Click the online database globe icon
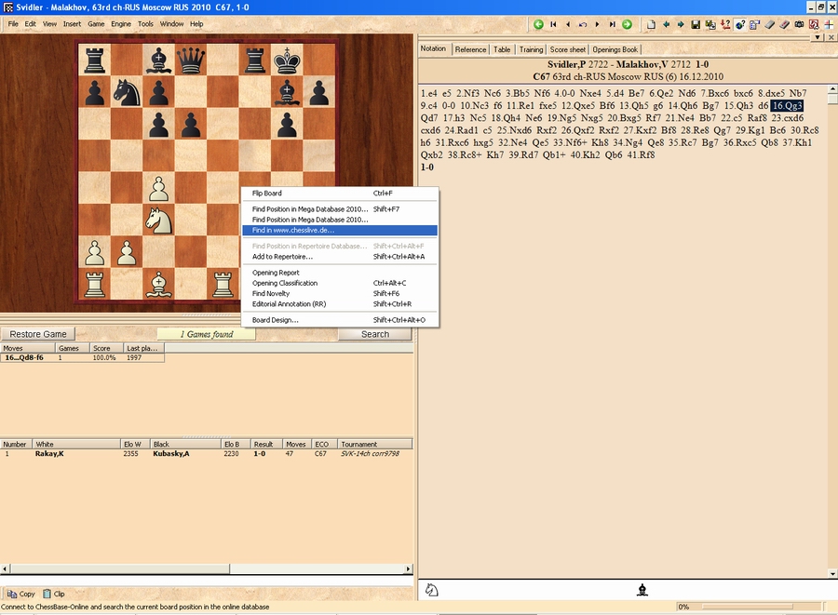Screen dimensions: 838x615 pos(738,24)
